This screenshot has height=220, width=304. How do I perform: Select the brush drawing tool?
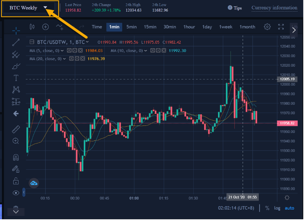pyautogui.click(x=16, y=66)
